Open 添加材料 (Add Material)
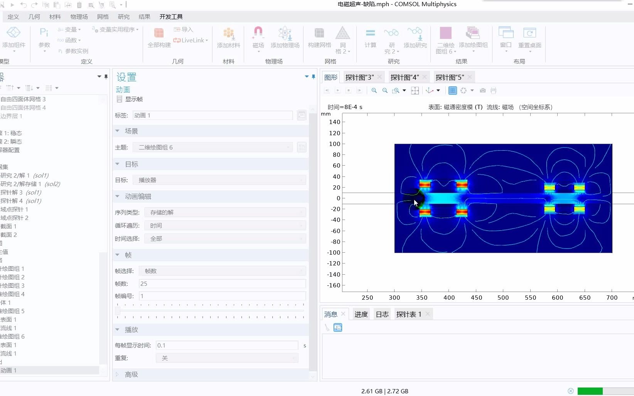 [228, 37]
